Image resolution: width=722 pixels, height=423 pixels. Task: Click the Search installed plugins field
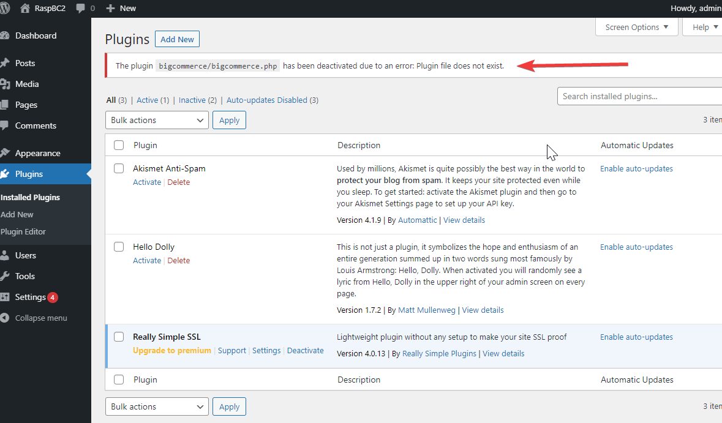(639, 96)
